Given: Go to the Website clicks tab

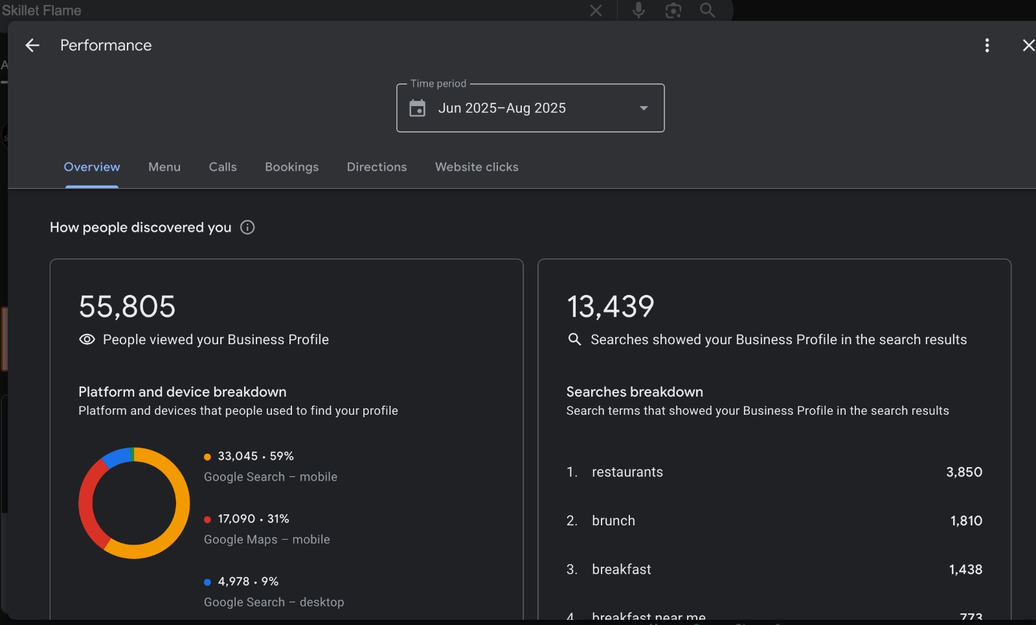Looking at the screenshot, I should 477,167.
